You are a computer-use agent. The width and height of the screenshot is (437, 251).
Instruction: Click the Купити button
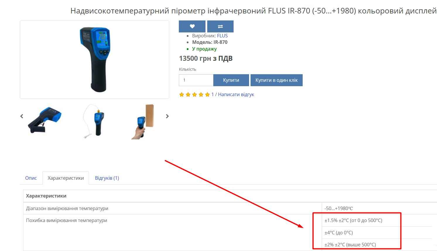231,80
